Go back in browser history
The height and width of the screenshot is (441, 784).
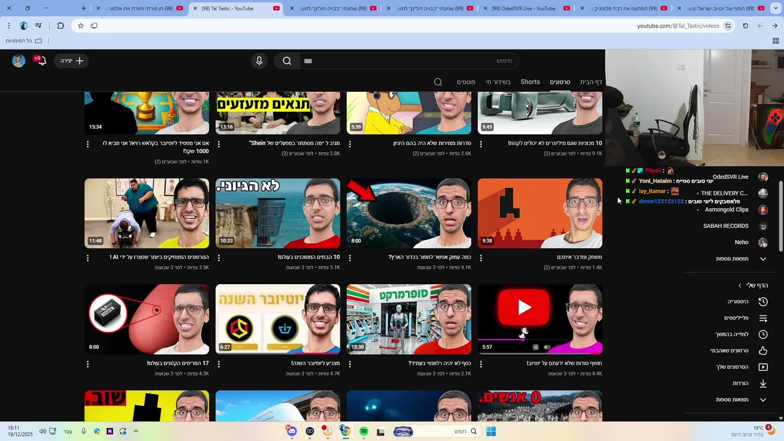click(x=775, y=26)
